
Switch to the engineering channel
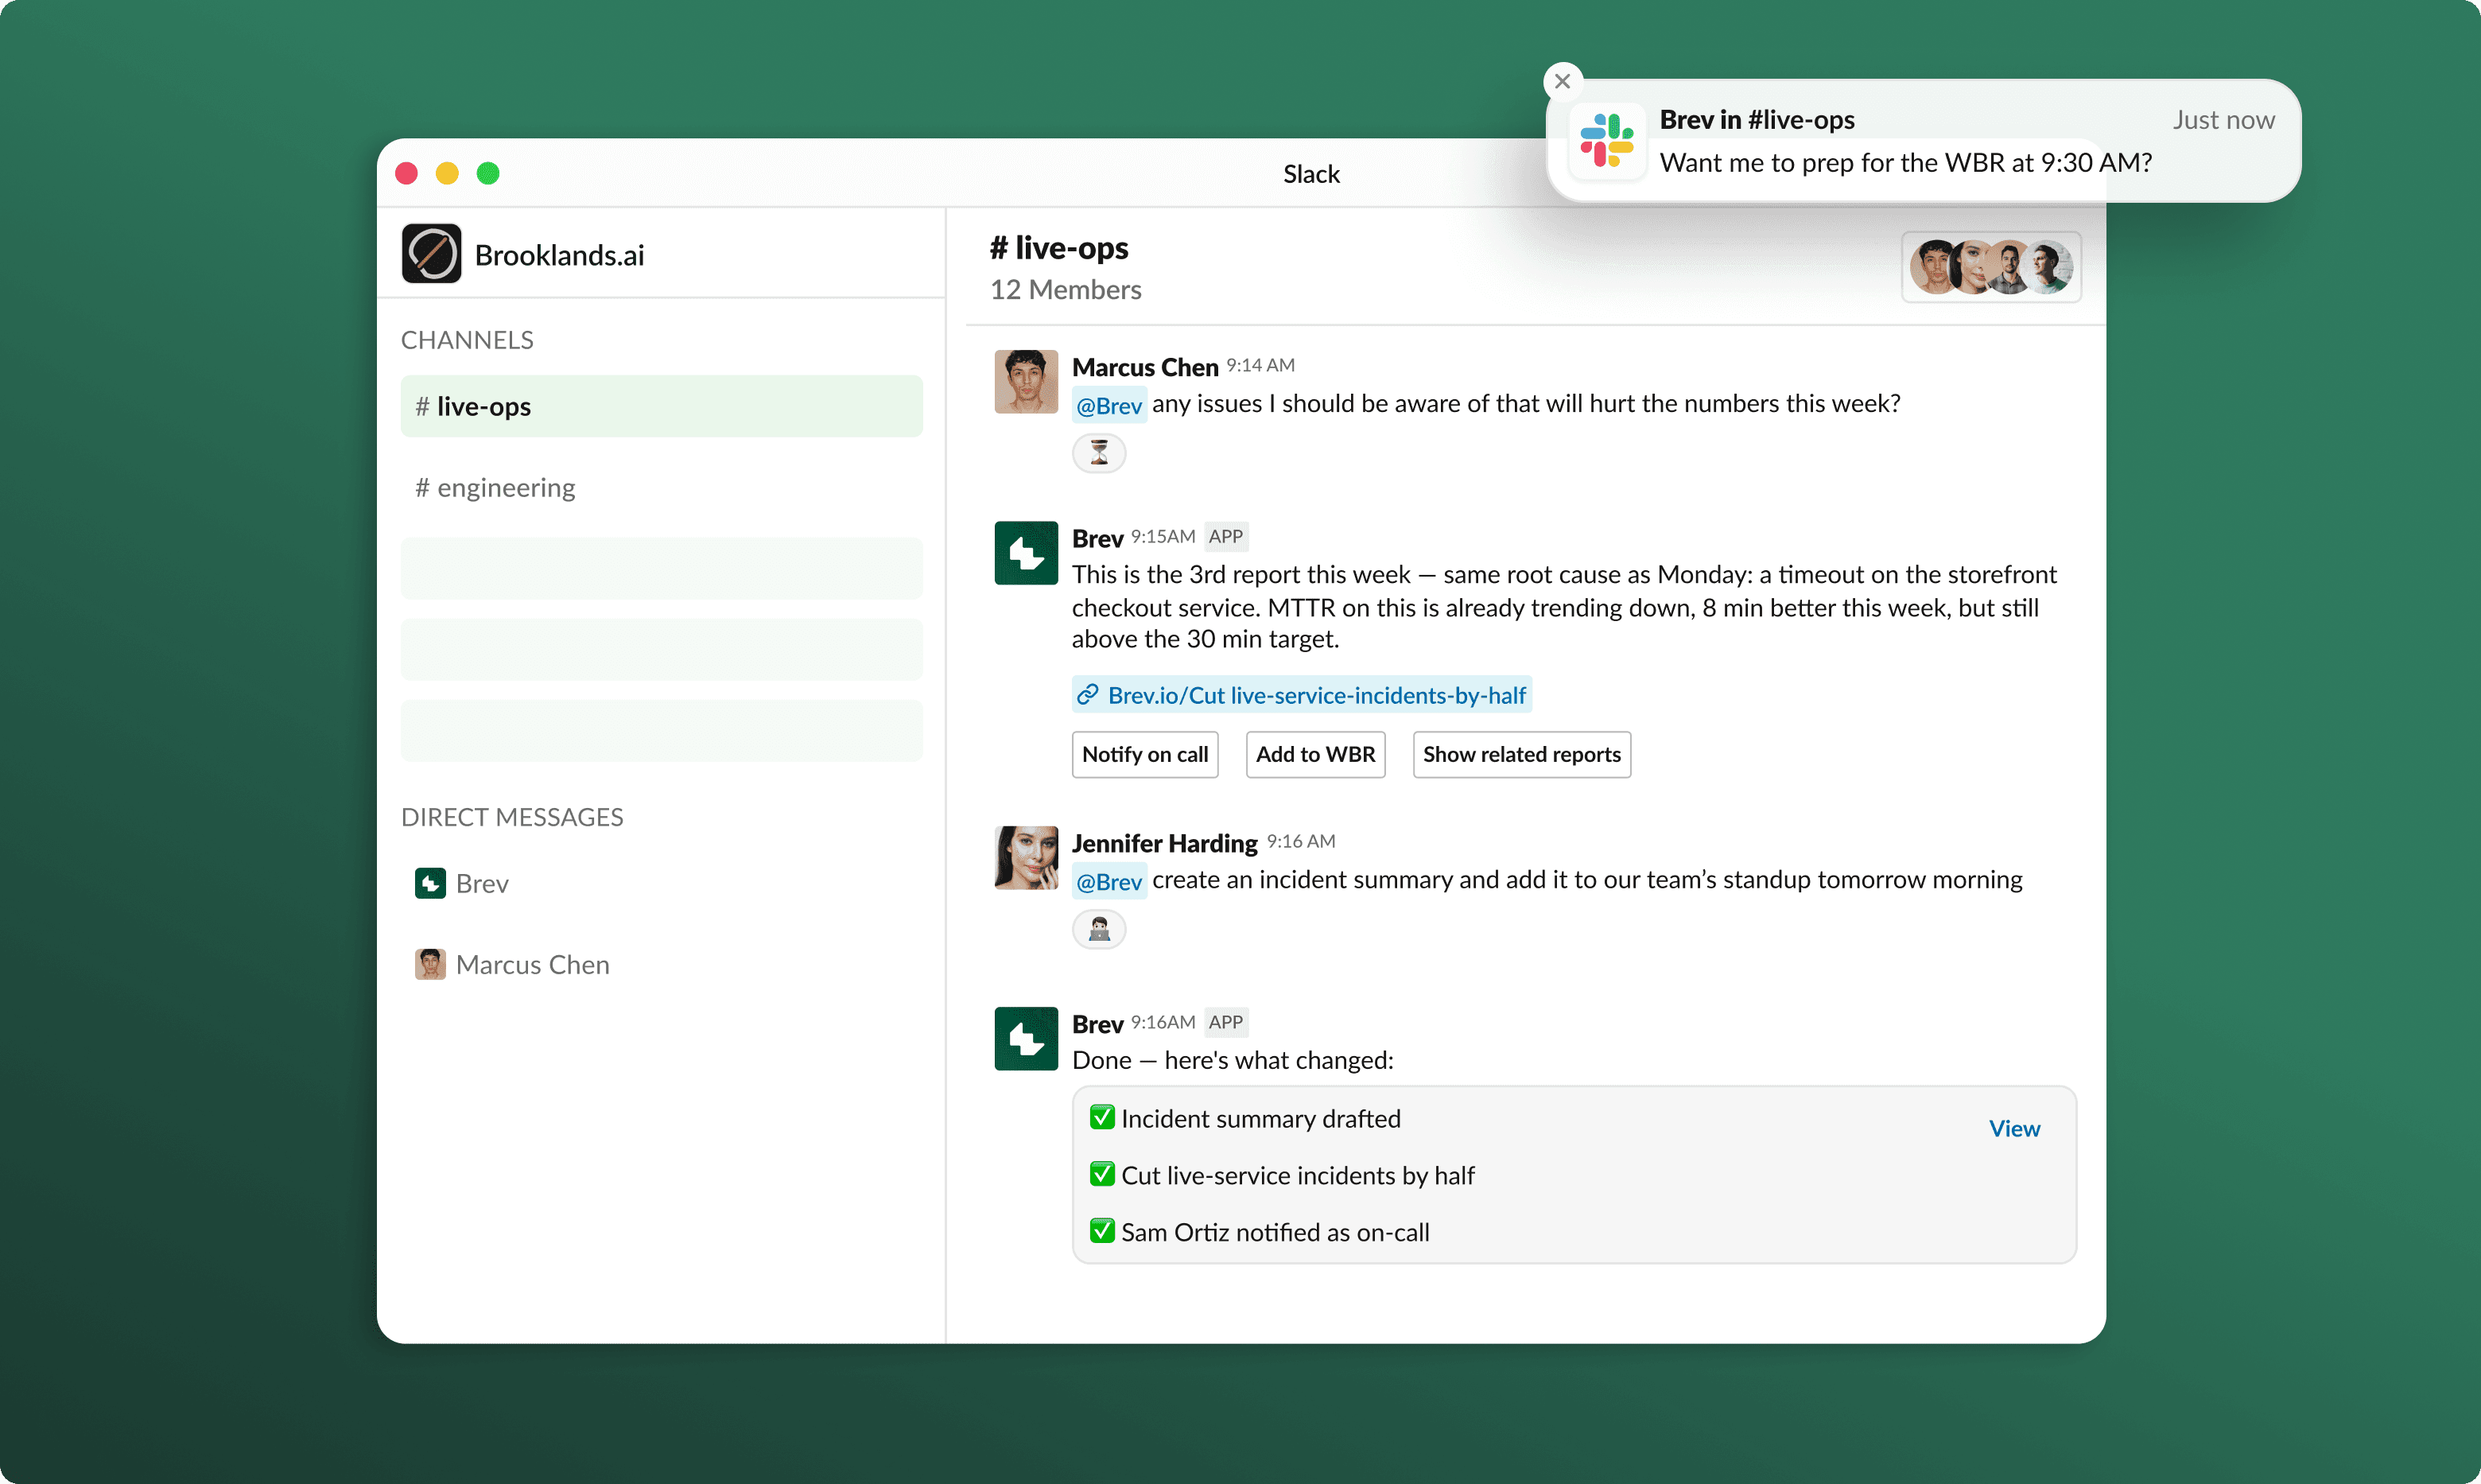pyautogui.click(x=662, y=487)
